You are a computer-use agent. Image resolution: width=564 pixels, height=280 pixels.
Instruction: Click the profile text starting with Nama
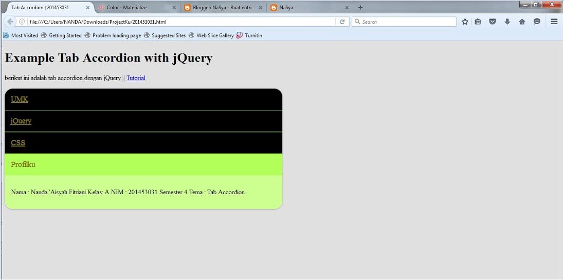pos(128,192)
